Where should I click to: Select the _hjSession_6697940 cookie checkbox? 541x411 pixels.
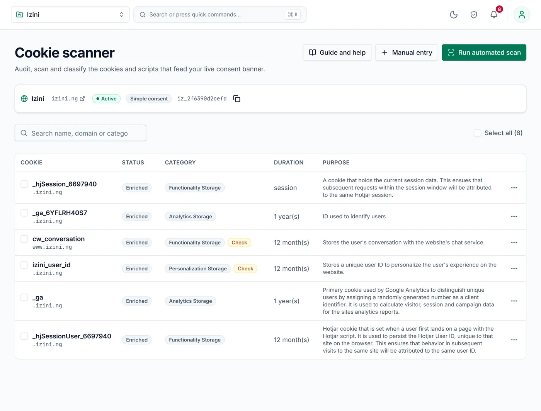point(24,184)
